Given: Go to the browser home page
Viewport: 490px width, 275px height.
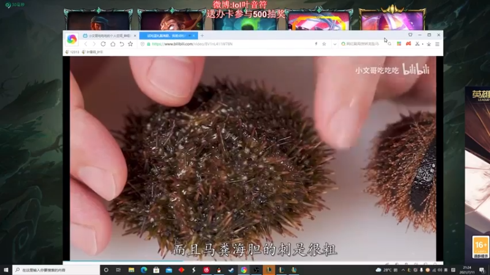Looking at the screenshot, I should 113,44.
